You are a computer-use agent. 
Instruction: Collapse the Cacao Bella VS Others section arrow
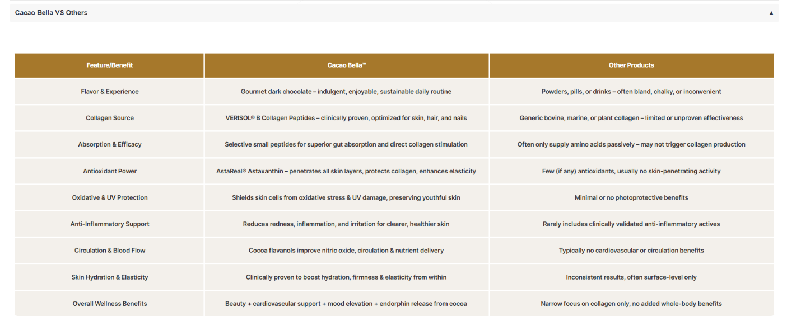pyautogui.click(x=771, y=13)
